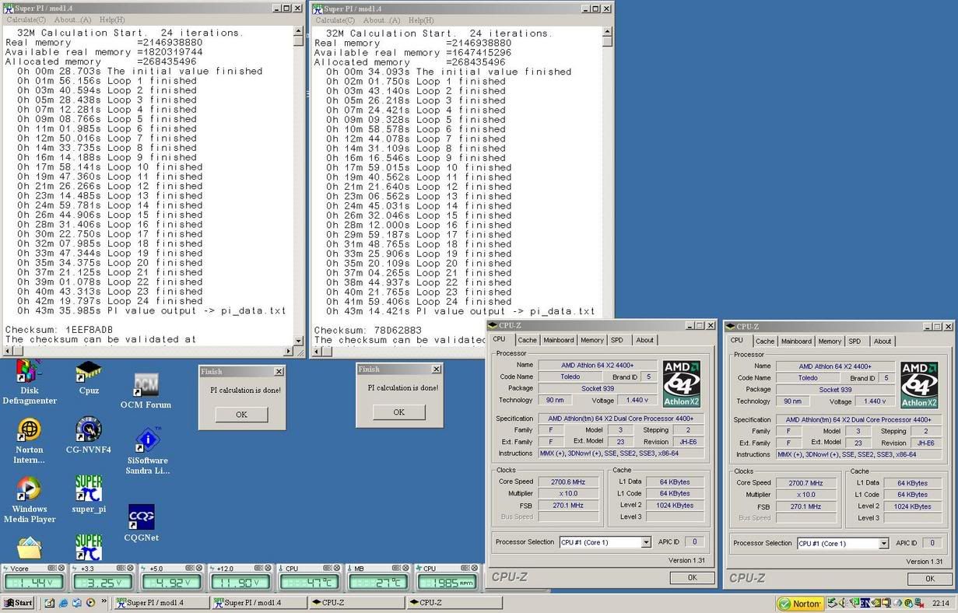Activate the first CPU-Z taskbar button
The width and height of the screenshot is (958, 613).
(x=356, y=603)
